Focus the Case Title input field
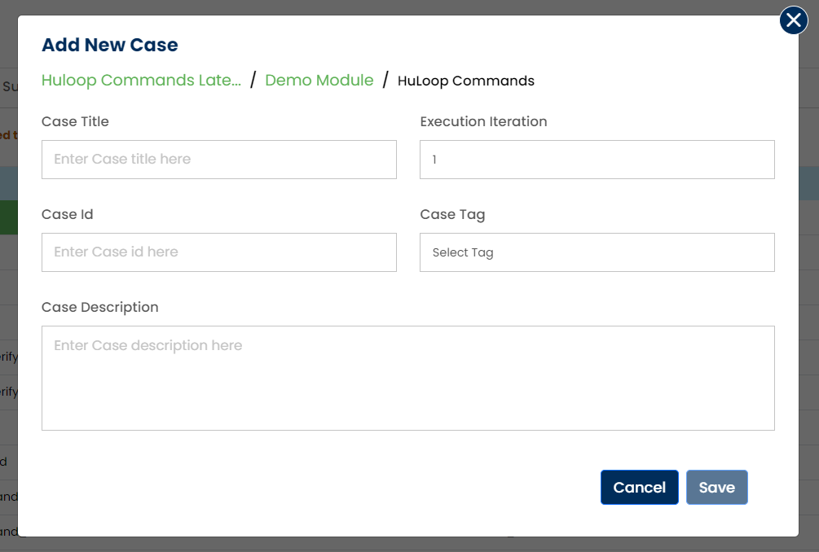 tap(219, 159)
